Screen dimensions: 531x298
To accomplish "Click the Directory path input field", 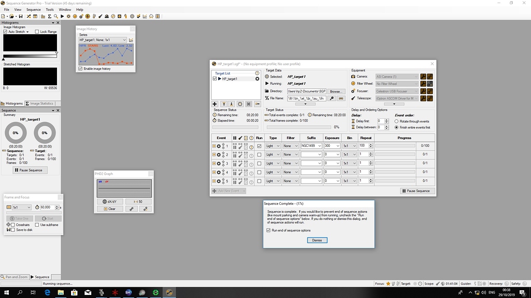I will click(307, 92).
